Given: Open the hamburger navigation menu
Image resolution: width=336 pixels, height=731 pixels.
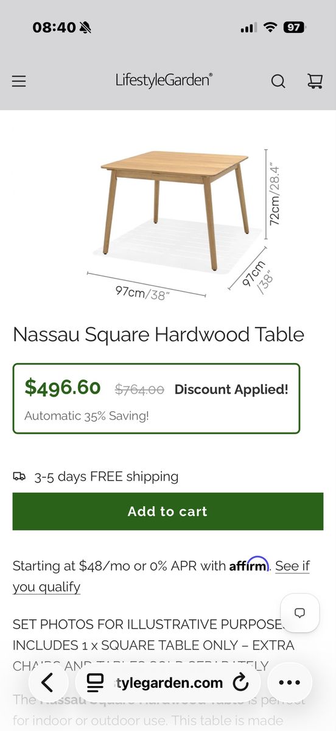Looking at the screenshot, I should tap(19, 81).
